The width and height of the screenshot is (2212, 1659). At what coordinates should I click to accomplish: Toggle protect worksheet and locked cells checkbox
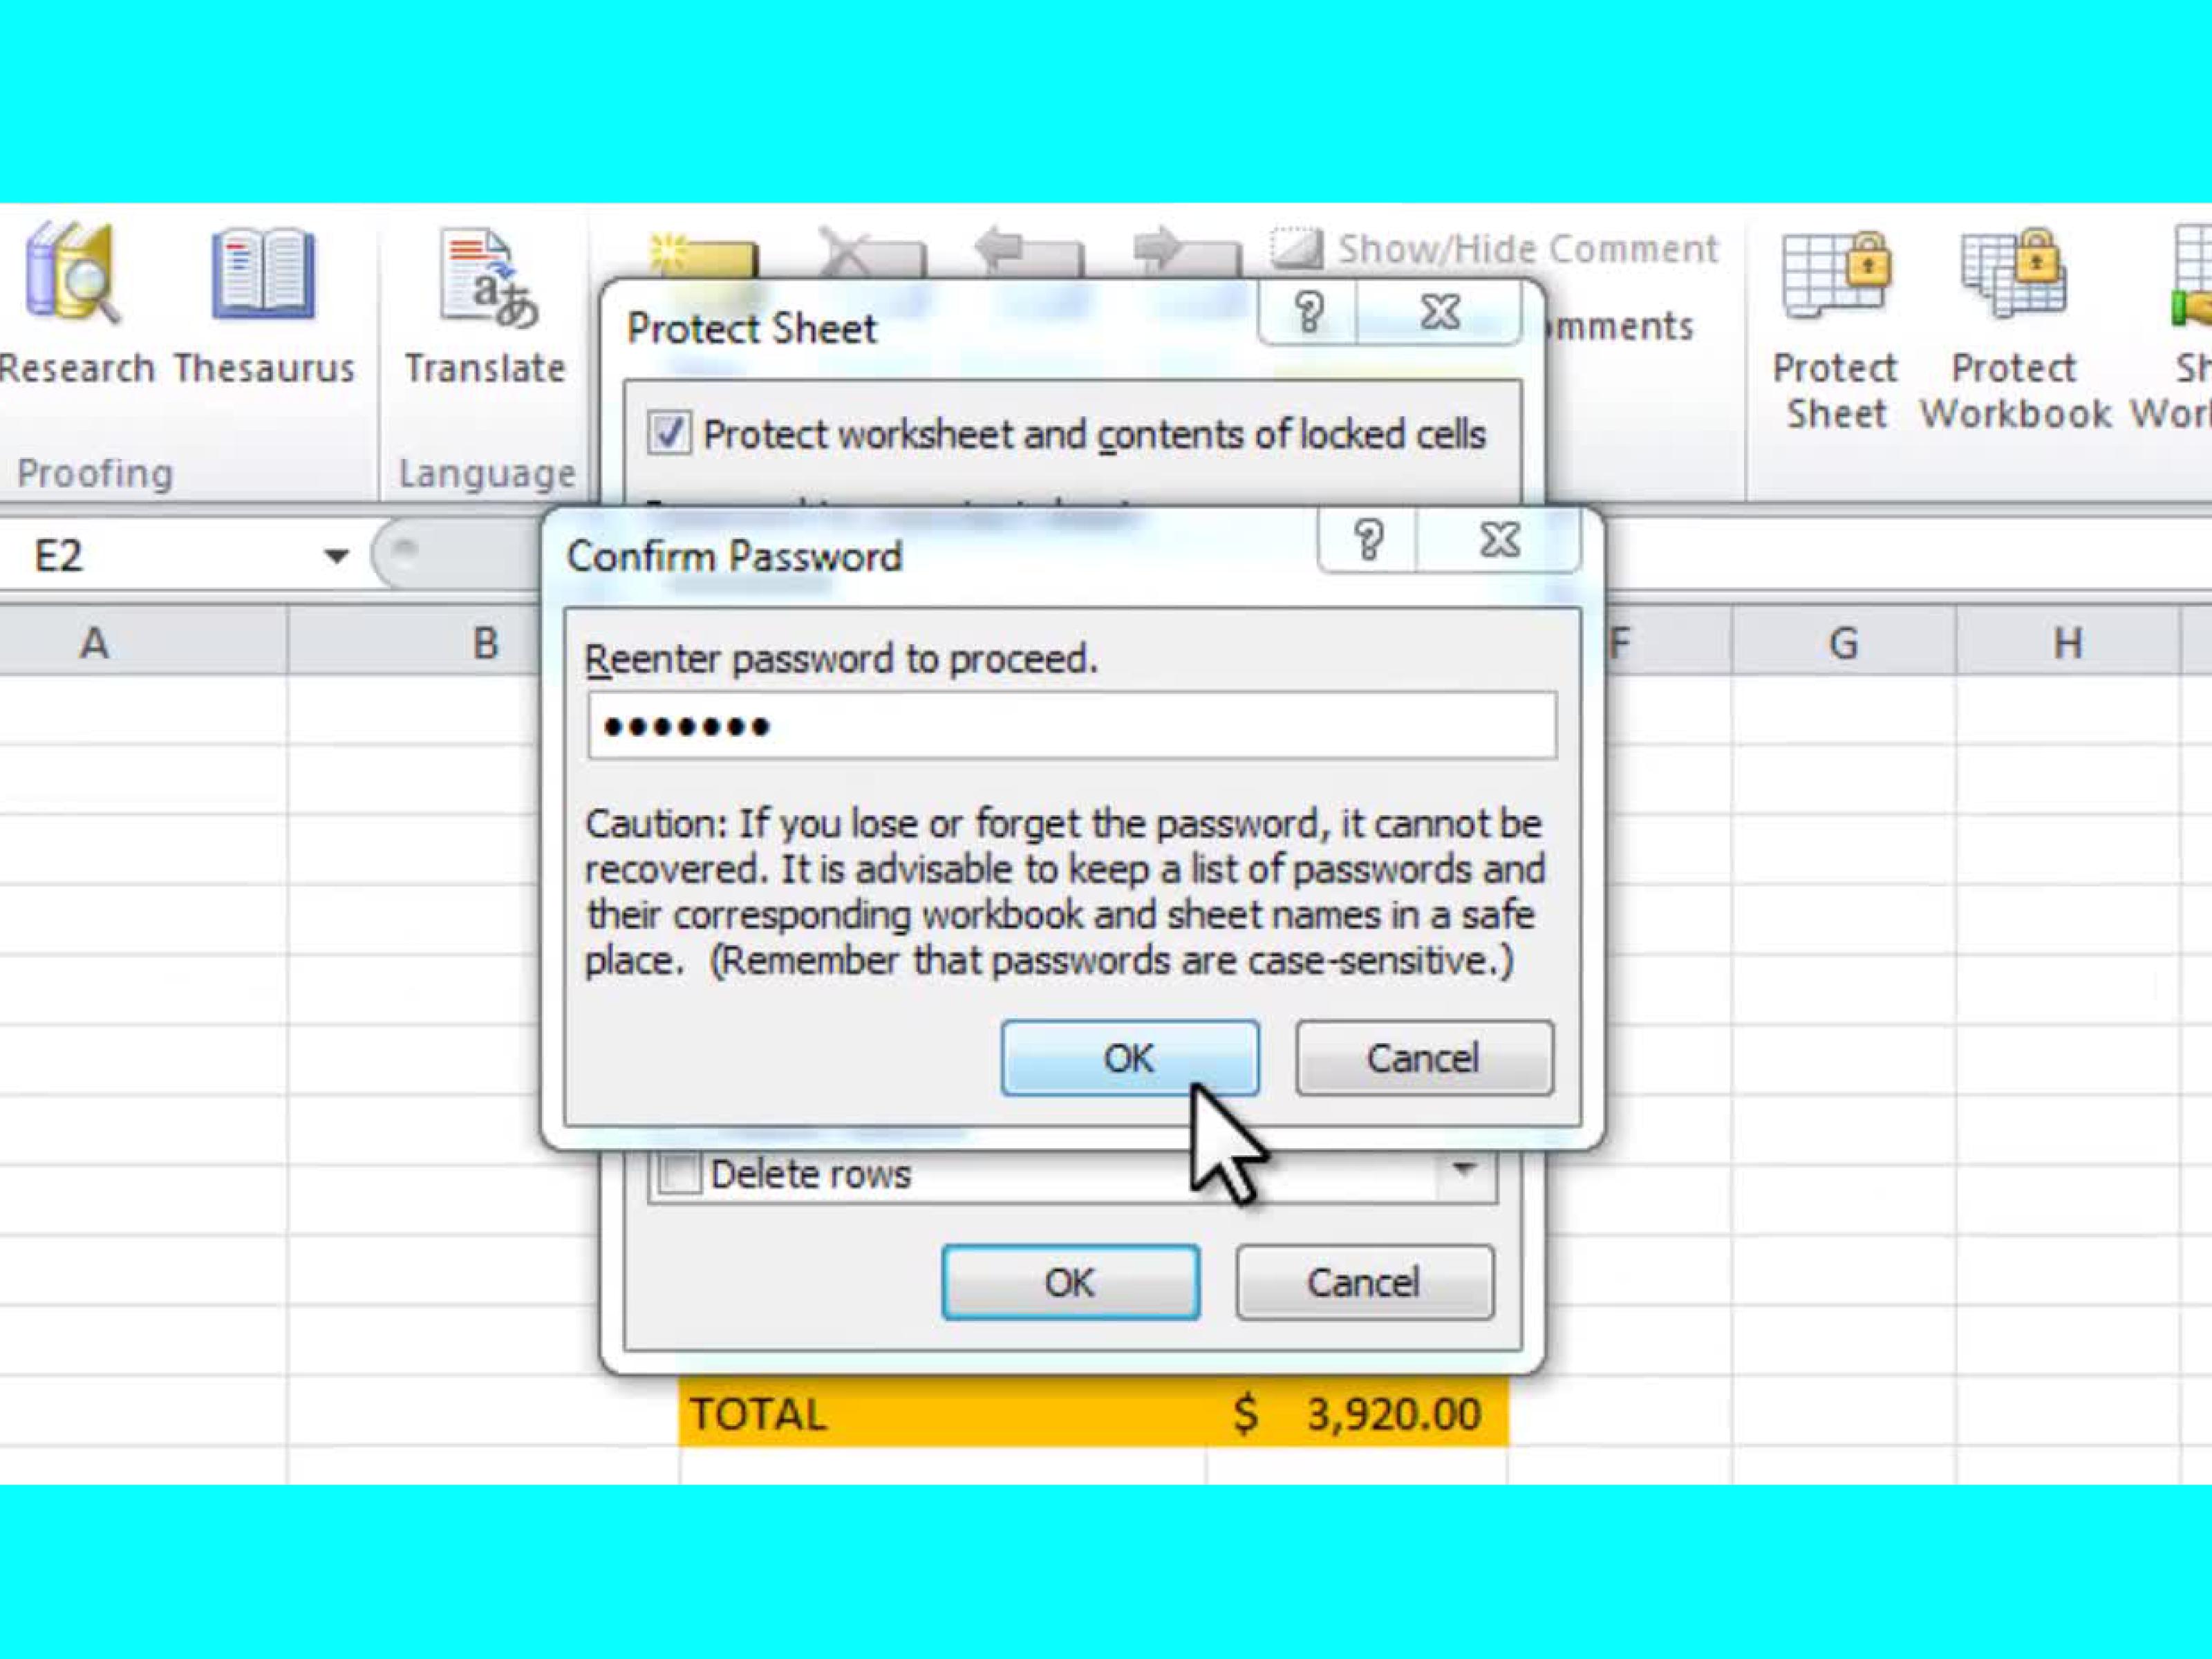[x=671, y=434]
